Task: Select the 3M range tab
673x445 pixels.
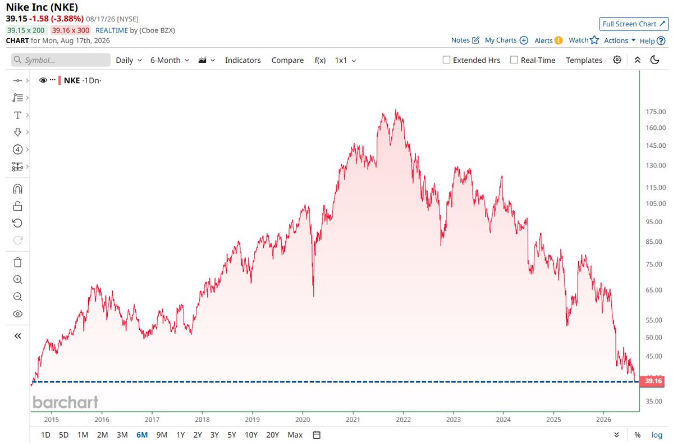Action: tap(122, 435)
